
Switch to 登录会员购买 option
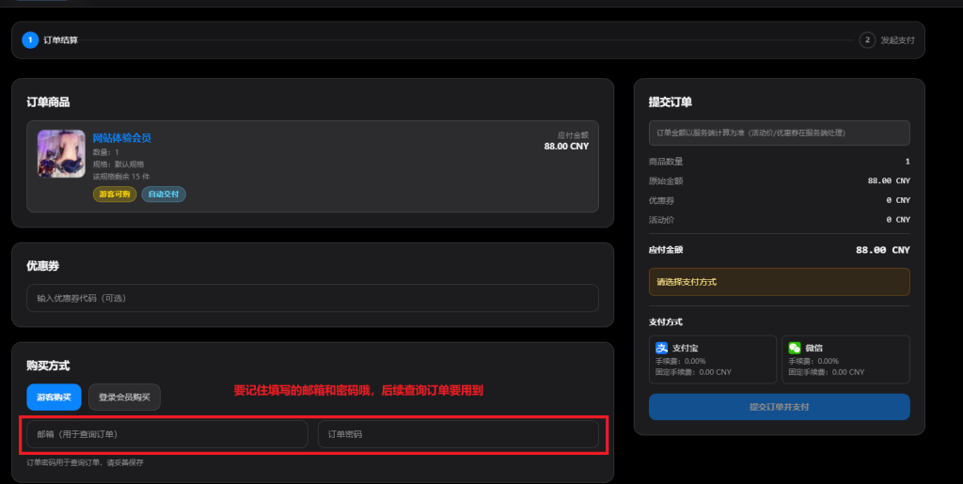125,397
